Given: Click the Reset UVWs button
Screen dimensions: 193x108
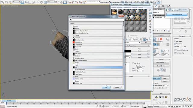Looking at the screenshot, I should 157,78.
